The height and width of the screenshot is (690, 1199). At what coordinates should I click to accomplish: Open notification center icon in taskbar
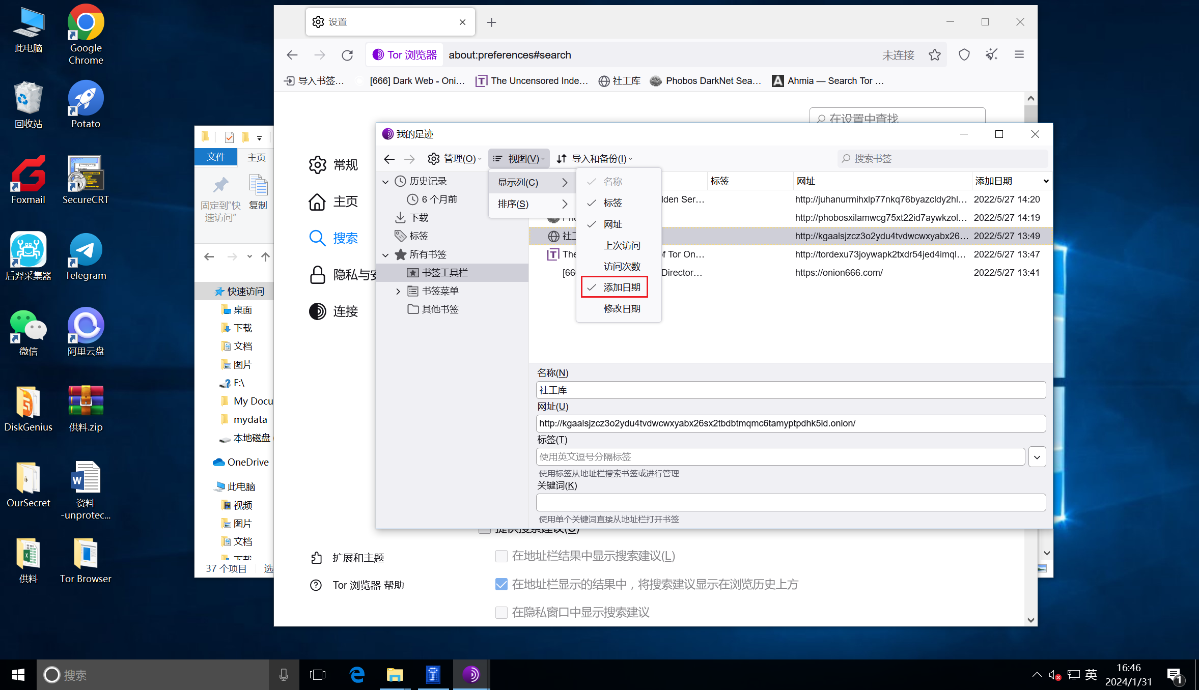click(x=1175, y=675)
